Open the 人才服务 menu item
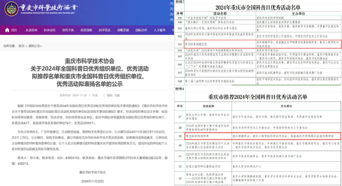 [x=159, y=30]
